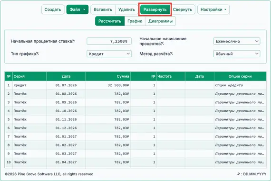271x181 pixels.
Task: Open the Тип графика dropdown
Action: coord(109,54)
